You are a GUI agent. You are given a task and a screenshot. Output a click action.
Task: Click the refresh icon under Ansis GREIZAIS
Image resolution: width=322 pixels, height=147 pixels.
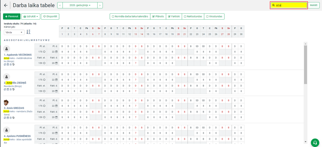(5, 118)
